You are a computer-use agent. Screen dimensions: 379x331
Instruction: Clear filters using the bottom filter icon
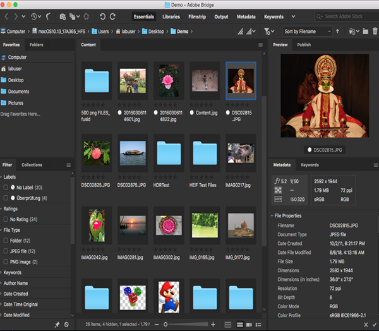pos(67,324)
